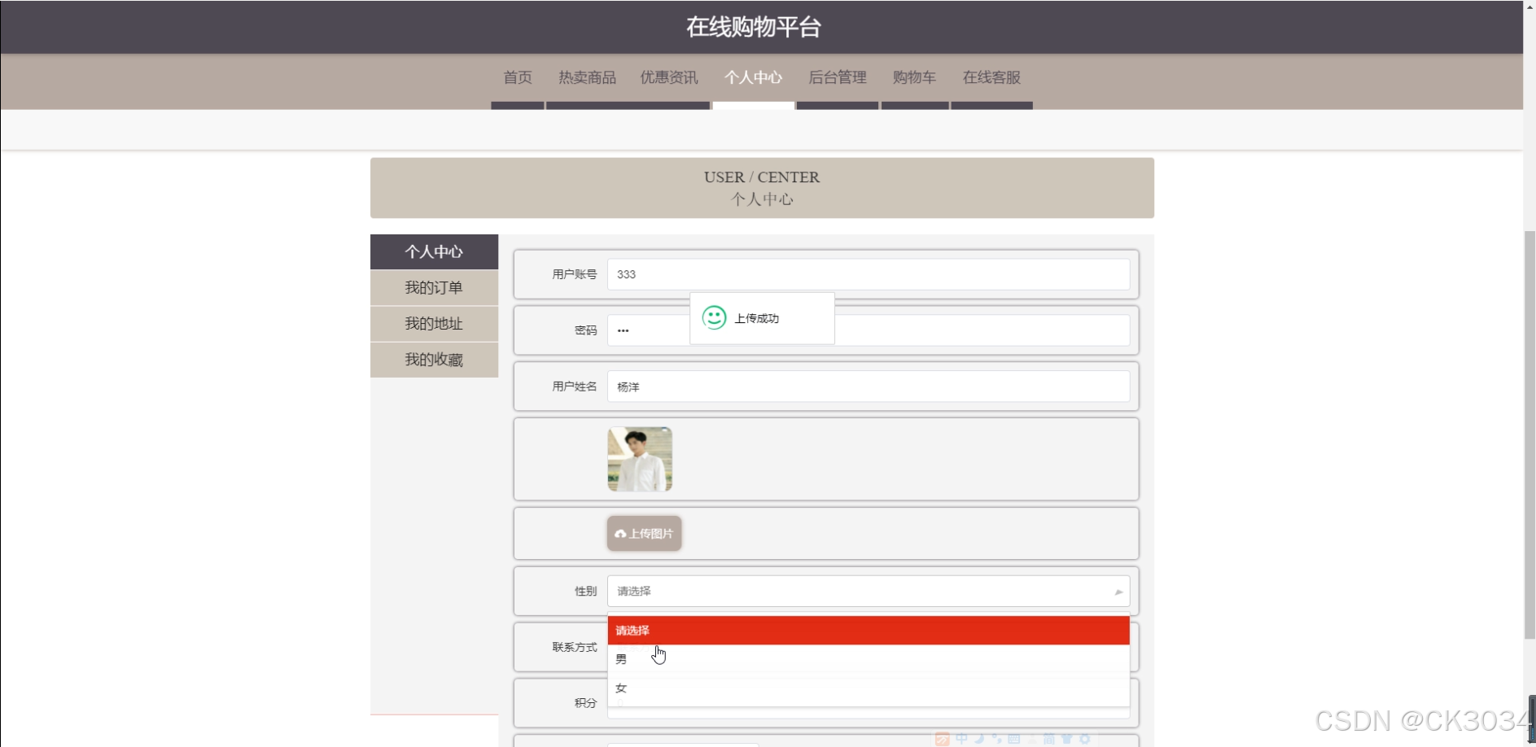Select 个人中心 in the left sidebar
Viewport: 1536px width, 747px height.
click(x=434, y=252)
